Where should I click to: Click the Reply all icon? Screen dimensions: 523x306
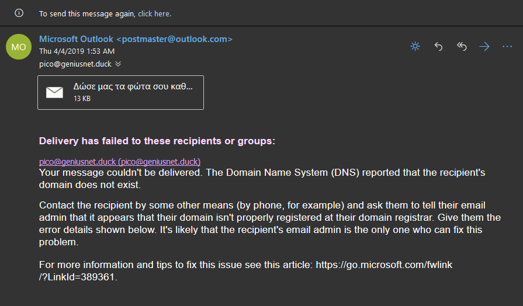(x=461, y=46)
